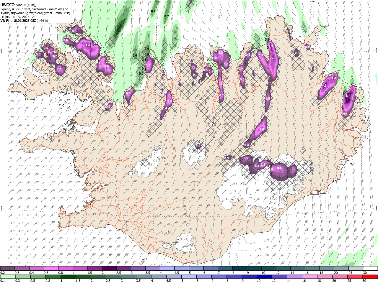
Task: Click the lavender snow swatch for 4–4.5
Action: pos(167,269)
